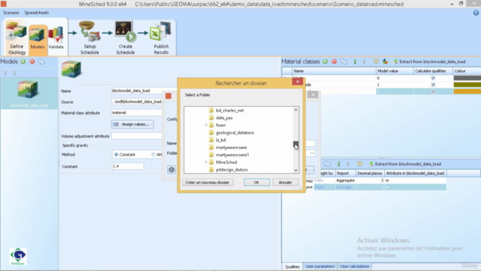Go to Setup Schedule step
Image resolution: width=481 pixels, height=271 pixels.
[89, 38]
